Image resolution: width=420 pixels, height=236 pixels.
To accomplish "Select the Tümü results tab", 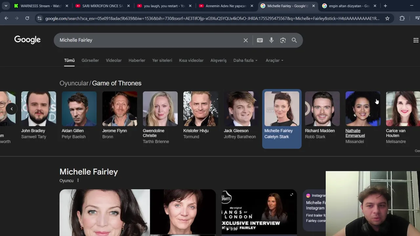I will pyautogui.click(x=70, y=60).
